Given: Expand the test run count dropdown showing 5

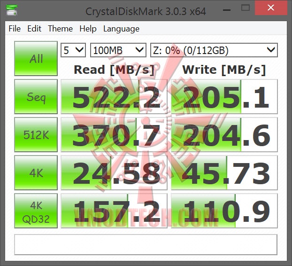Looking at the screenshot, I should (73, 50).
